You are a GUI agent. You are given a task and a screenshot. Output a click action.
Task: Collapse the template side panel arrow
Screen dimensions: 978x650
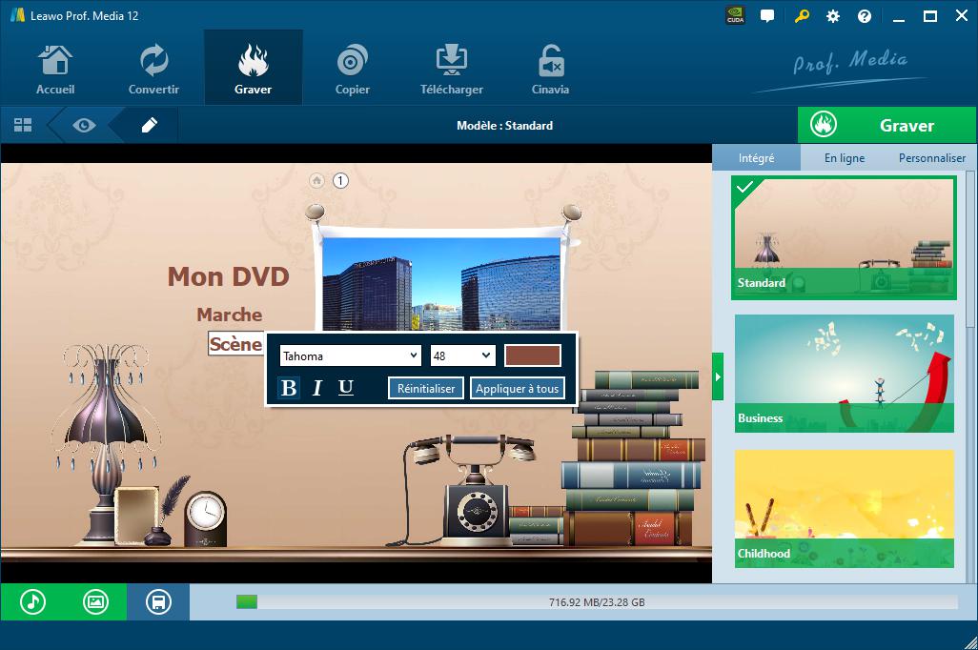(x=718, y=376)
